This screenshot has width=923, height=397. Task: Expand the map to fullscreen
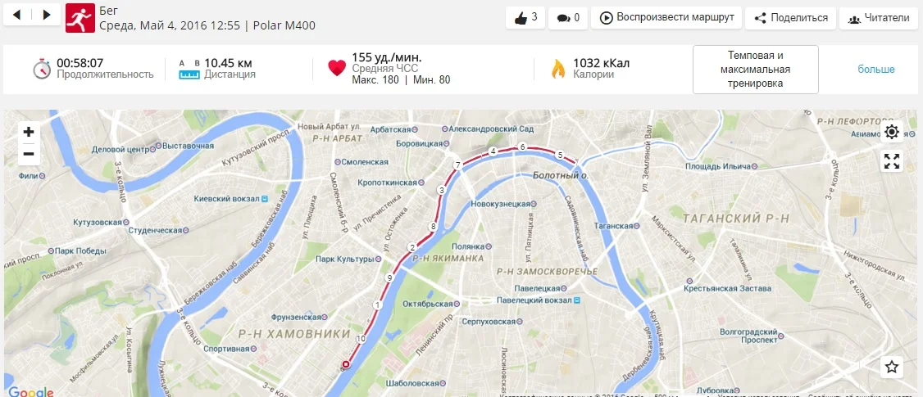(x=892, y=160)
